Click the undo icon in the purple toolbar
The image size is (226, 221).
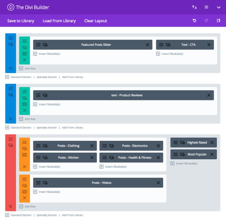pyautogui.click(x=194, y=21)
